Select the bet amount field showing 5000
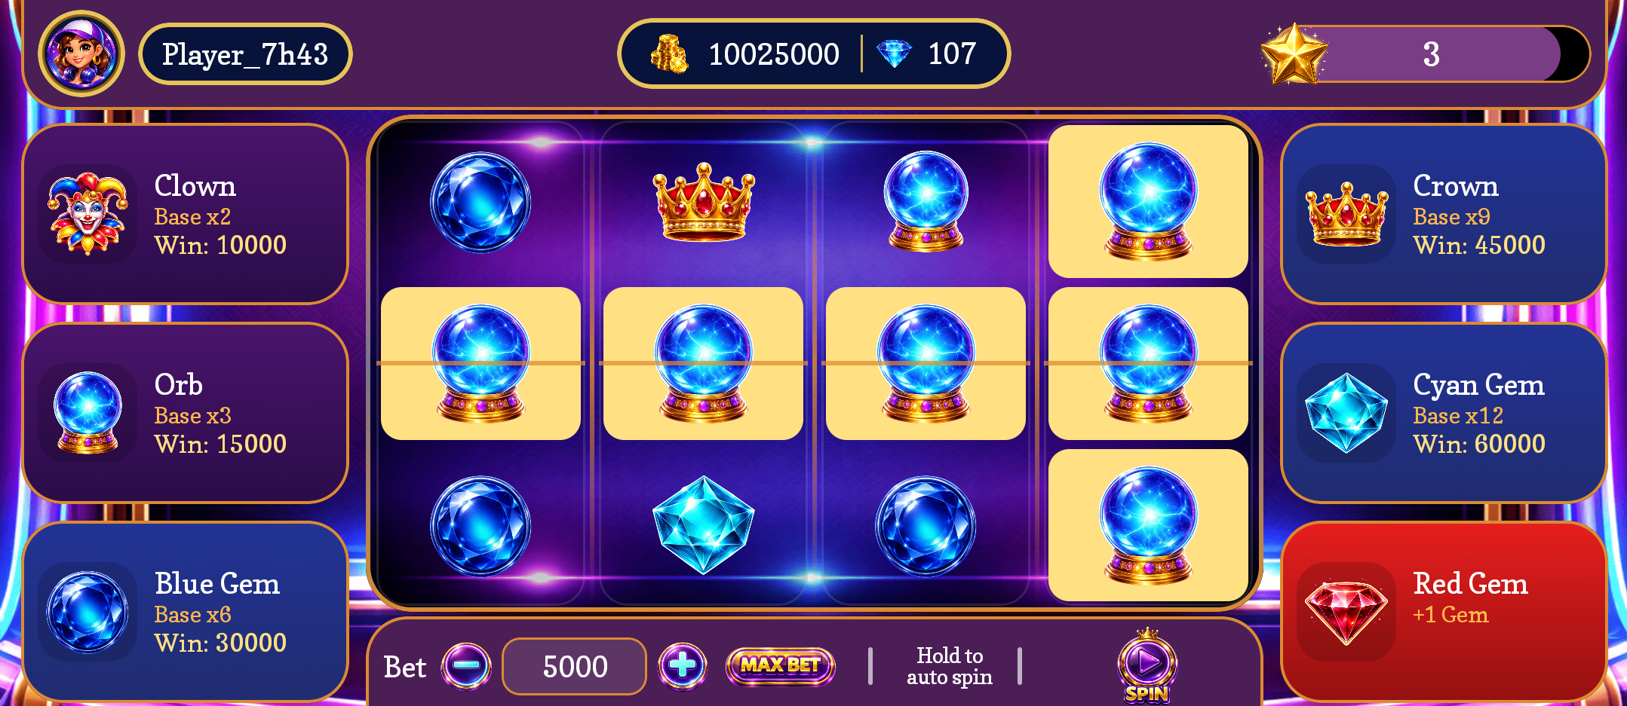The image size is (1627, 706). 575,666
